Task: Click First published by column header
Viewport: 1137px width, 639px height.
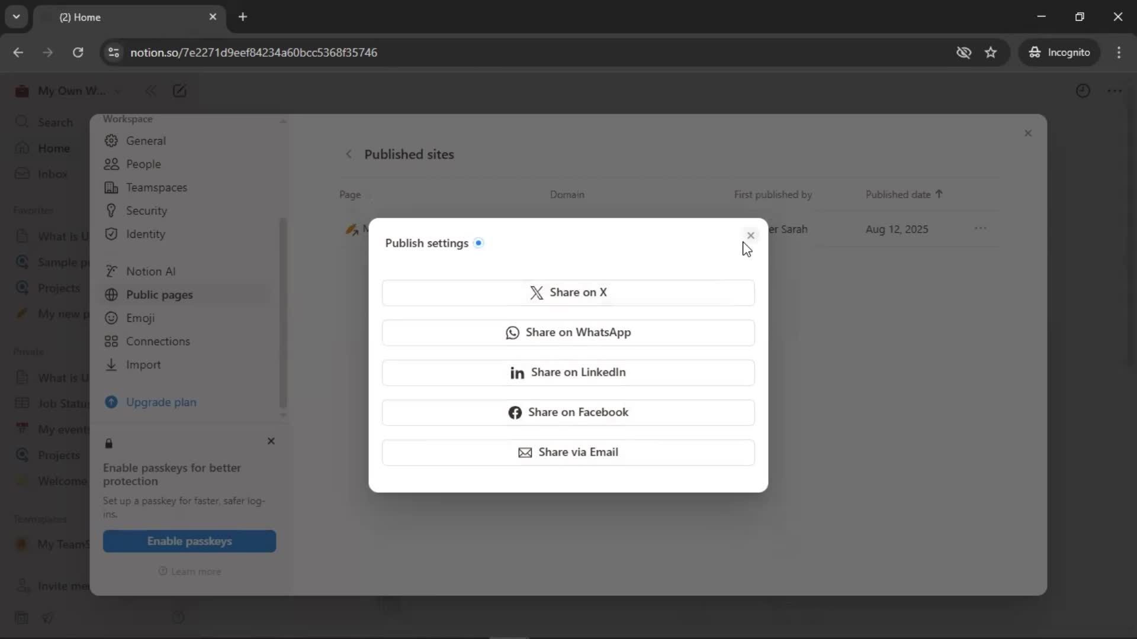Action: click(773, 195)
